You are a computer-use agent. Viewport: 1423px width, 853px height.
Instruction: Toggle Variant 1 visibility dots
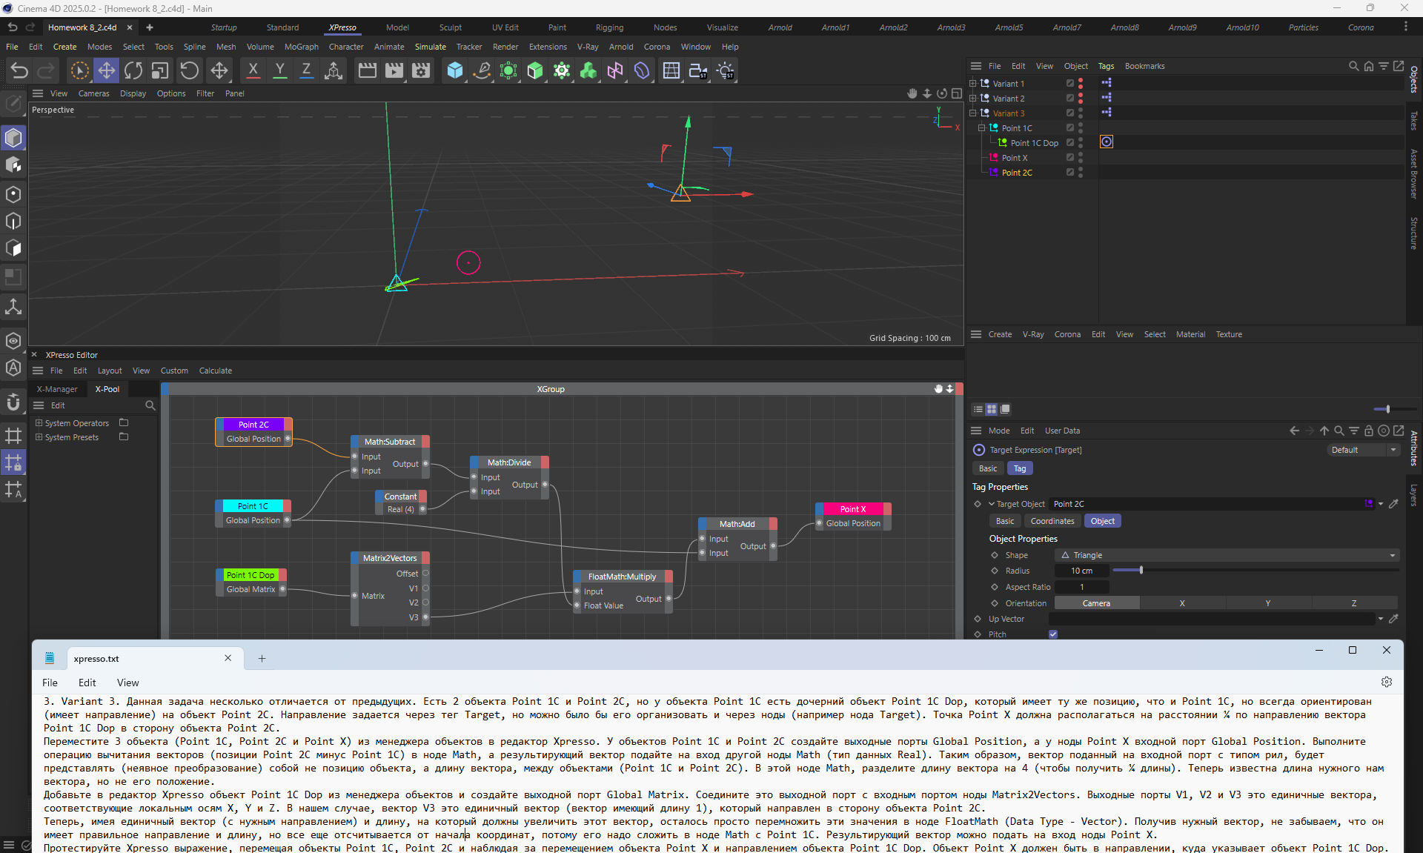point(1081,84)
